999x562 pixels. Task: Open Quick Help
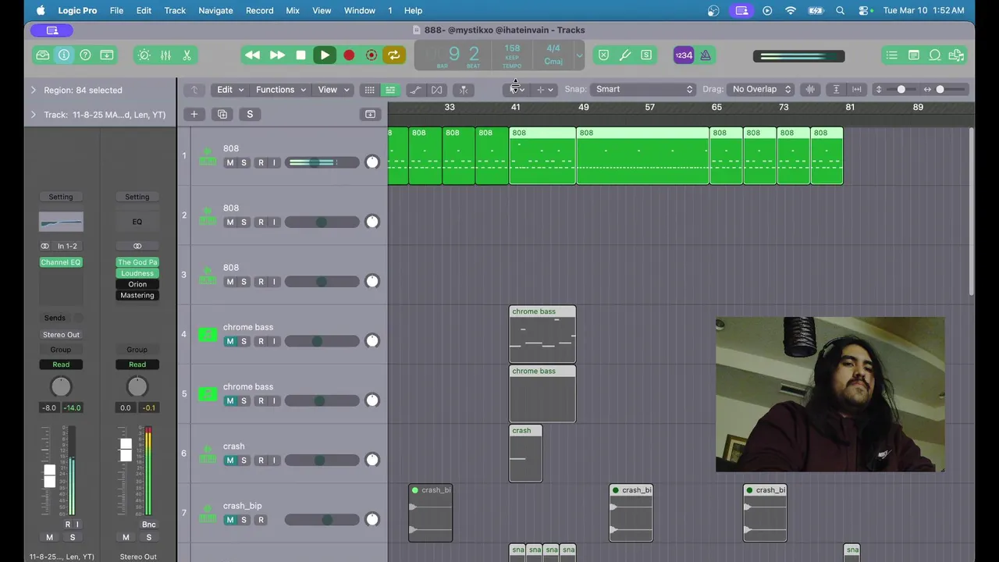click(86, 55)
